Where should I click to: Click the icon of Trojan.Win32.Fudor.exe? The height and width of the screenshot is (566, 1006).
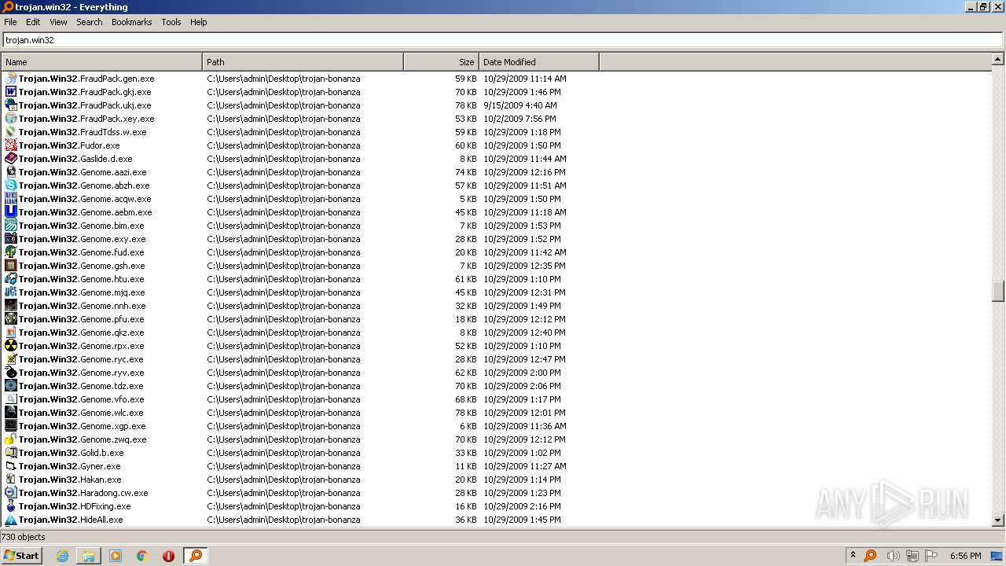tap(11, 145)
